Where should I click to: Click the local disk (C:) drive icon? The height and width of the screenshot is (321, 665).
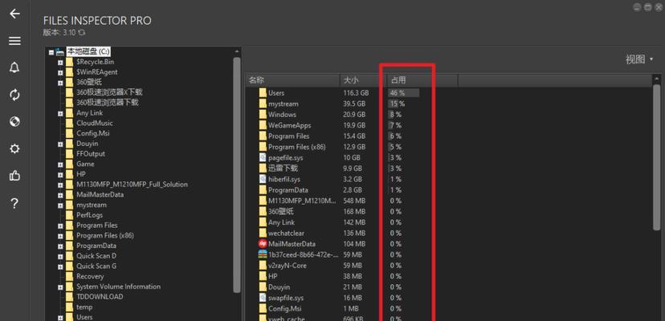[x=61, y=51]
